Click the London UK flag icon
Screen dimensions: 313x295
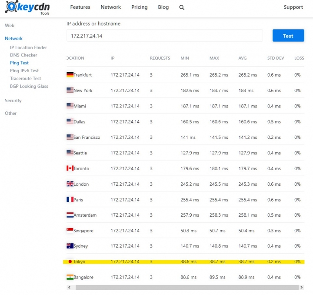70,184
